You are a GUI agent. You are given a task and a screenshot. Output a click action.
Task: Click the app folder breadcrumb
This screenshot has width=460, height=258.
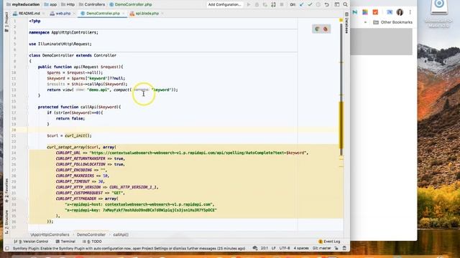coord(50,5)
